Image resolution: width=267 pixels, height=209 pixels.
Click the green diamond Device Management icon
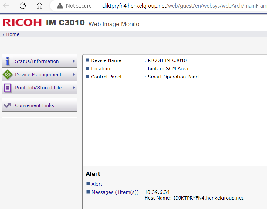tap(8, 74)
